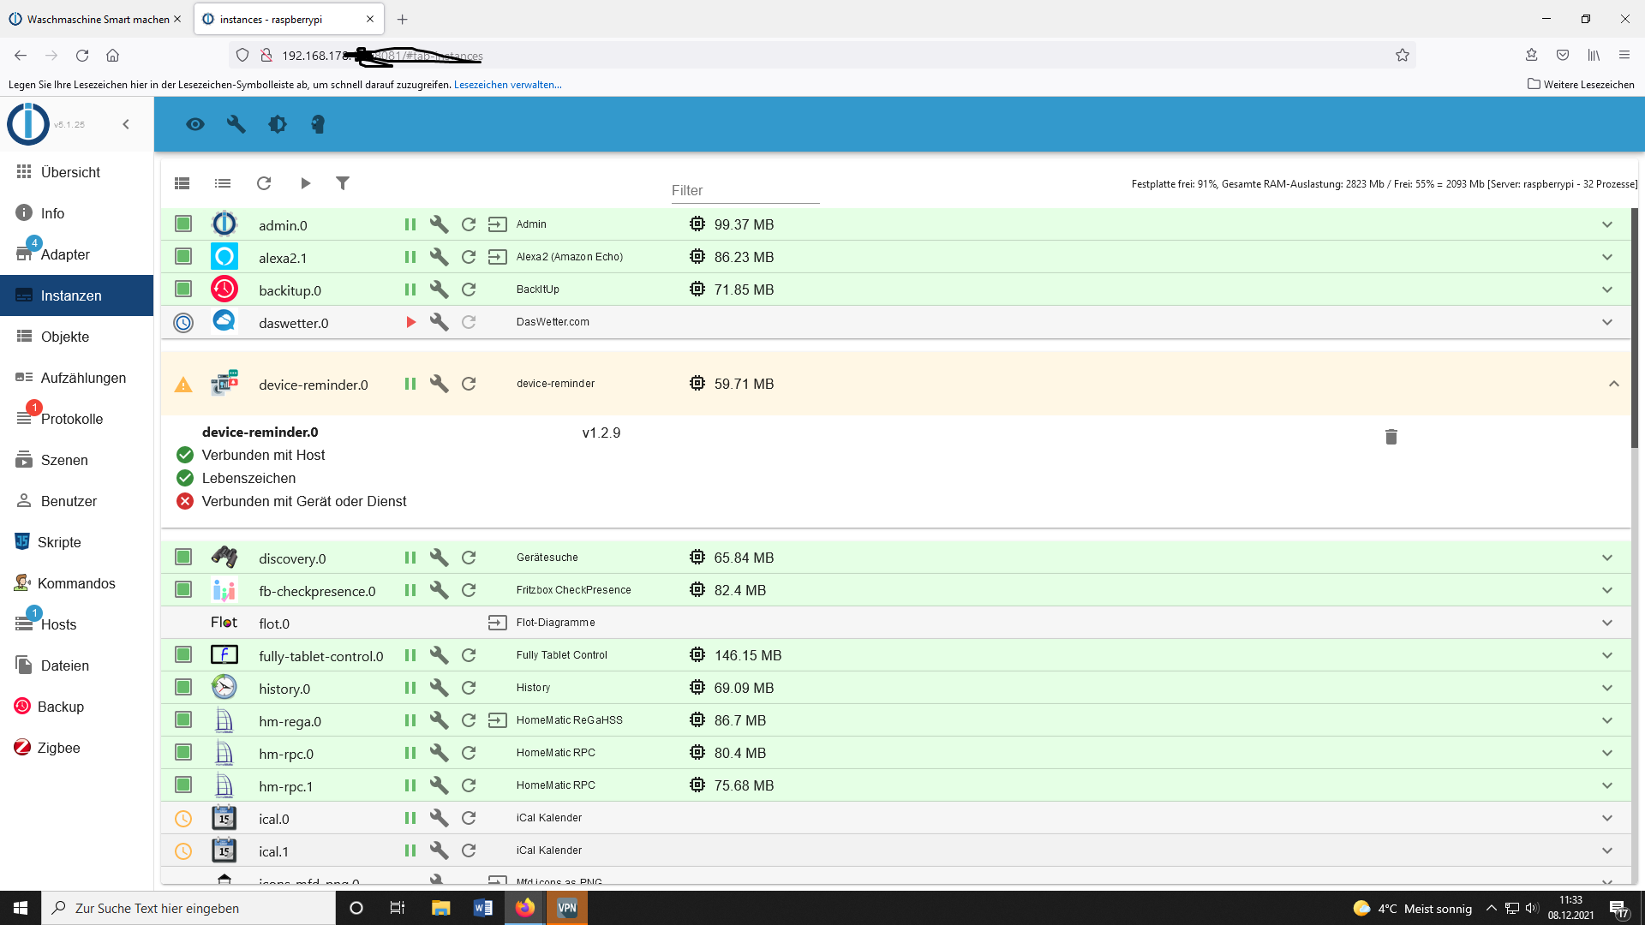Restart fully-tablet-control.0 instance

[469, 655]
